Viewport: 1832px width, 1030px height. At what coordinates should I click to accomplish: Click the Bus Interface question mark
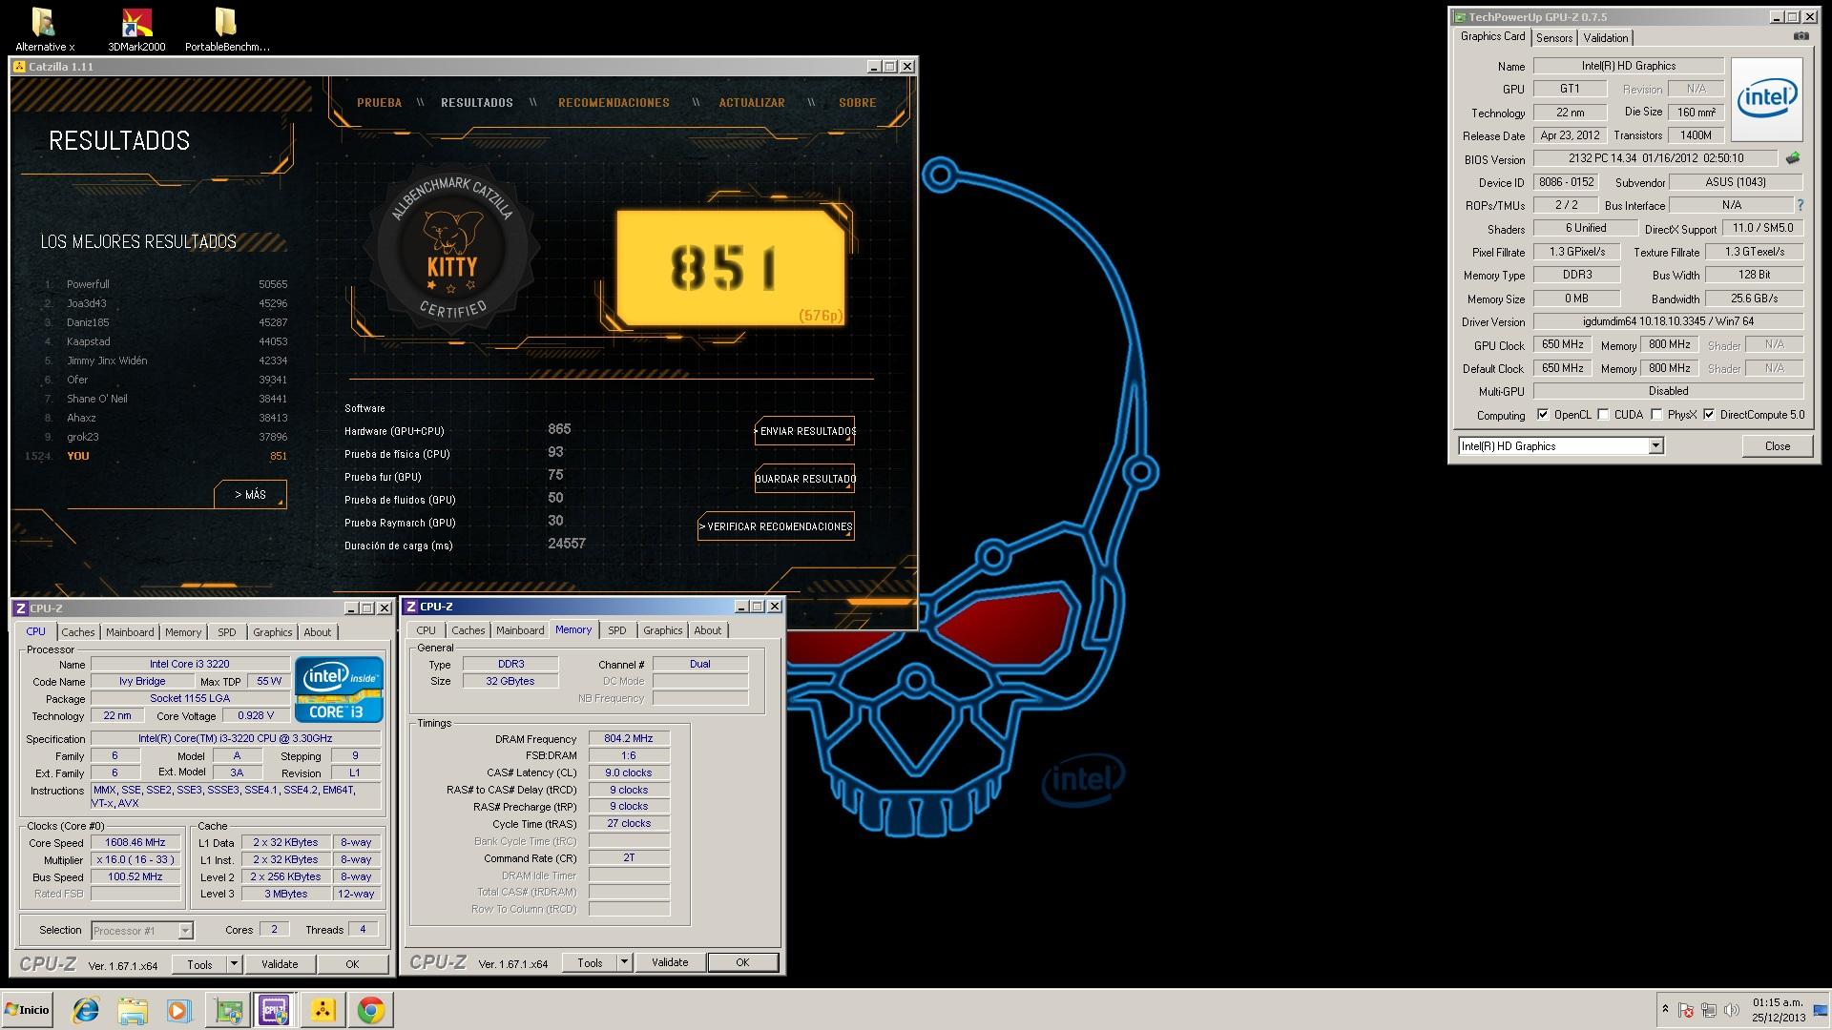(x=1801, y=205)
